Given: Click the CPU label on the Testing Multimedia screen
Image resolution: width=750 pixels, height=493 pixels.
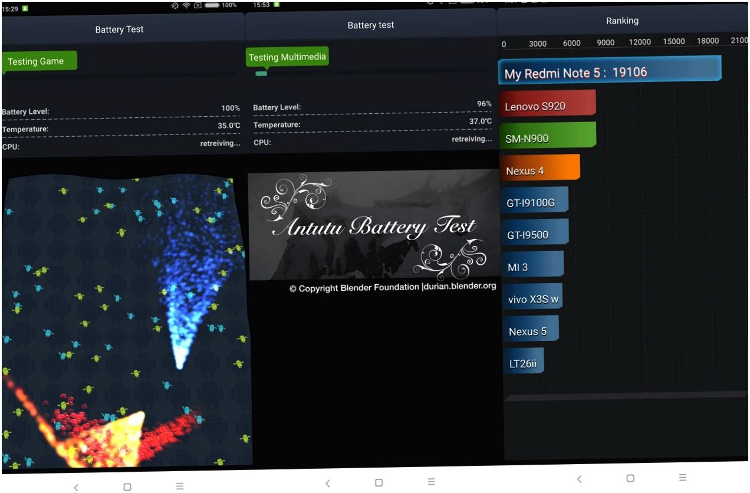Looking at the screenshot, I should tap(262, 143).
